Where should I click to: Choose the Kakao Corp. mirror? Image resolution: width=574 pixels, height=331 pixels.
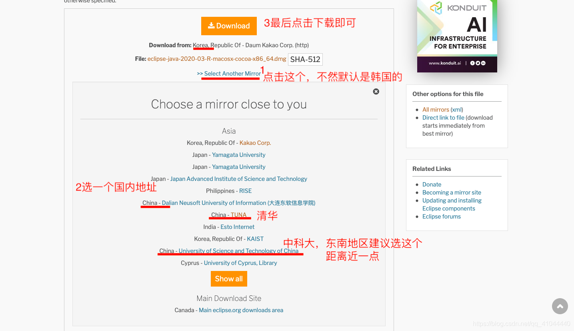tap(255, 143)
